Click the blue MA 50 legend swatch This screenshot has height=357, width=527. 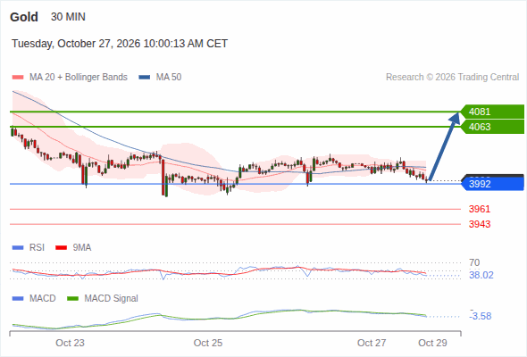145,78
